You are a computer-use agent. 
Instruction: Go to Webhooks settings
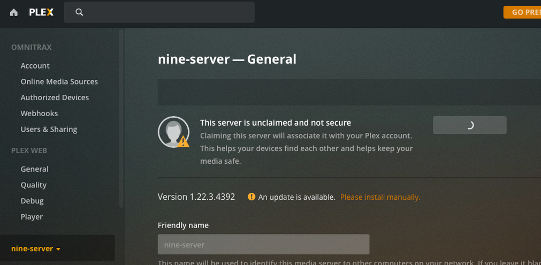tap(39, 113)
